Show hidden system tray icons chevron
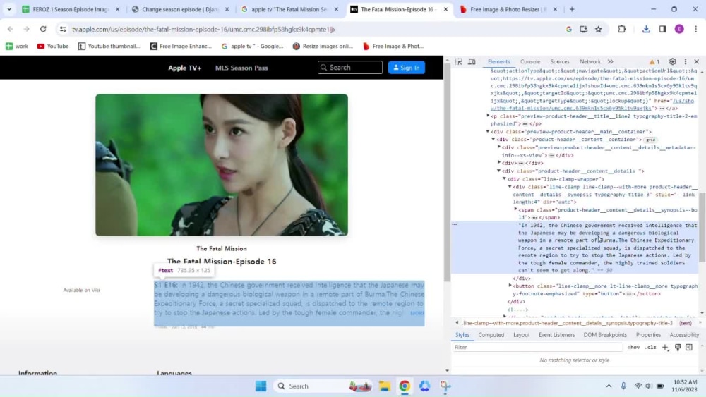 coord(609,386)
